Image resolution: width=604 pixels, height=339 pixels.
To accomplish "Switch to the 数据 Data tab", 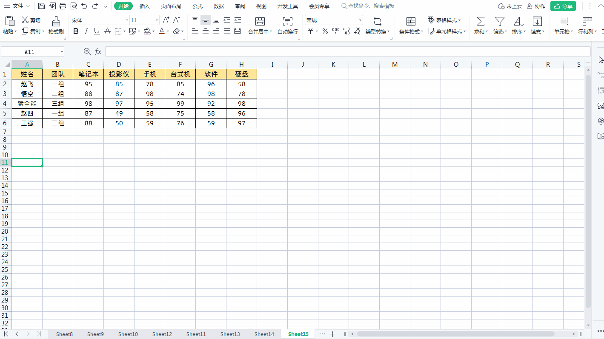I will click(x=219, y=6).
